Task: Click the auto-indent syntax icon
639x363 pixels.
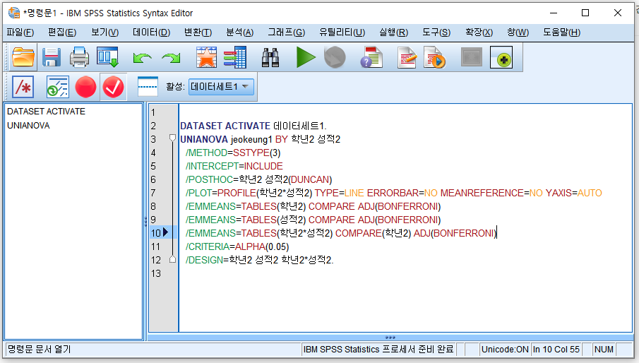Action: coord(57,87)
